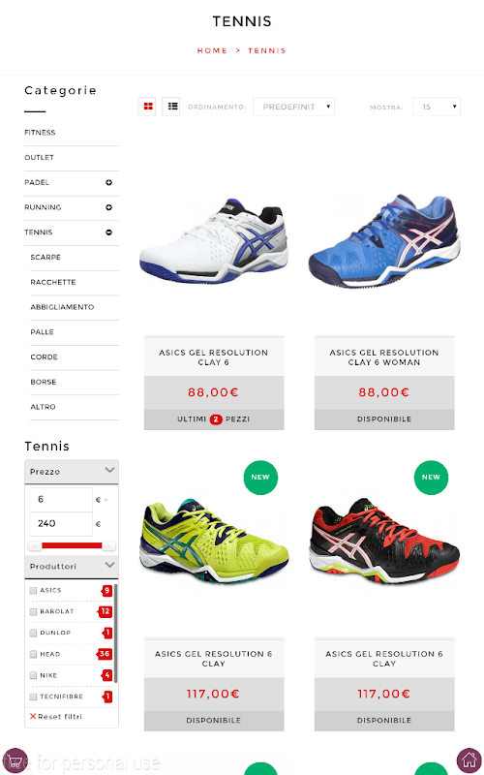Go to Home breadcrumb link
Screen dimensions: 484x775
click(x=212, y=50)
